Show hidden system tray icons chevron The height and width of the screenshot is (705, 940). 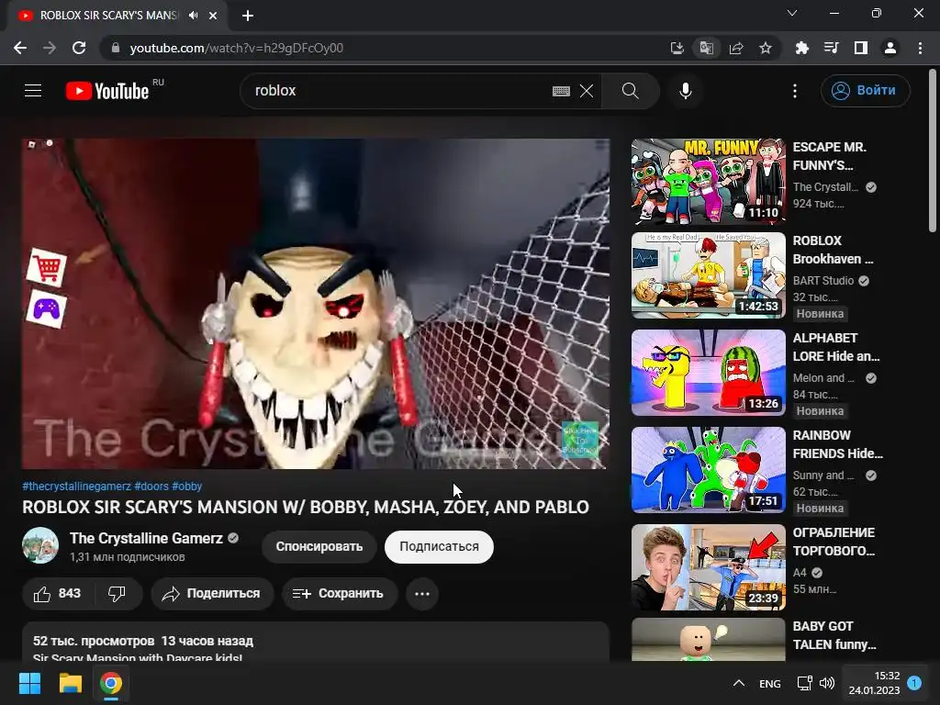click(739, 683)
